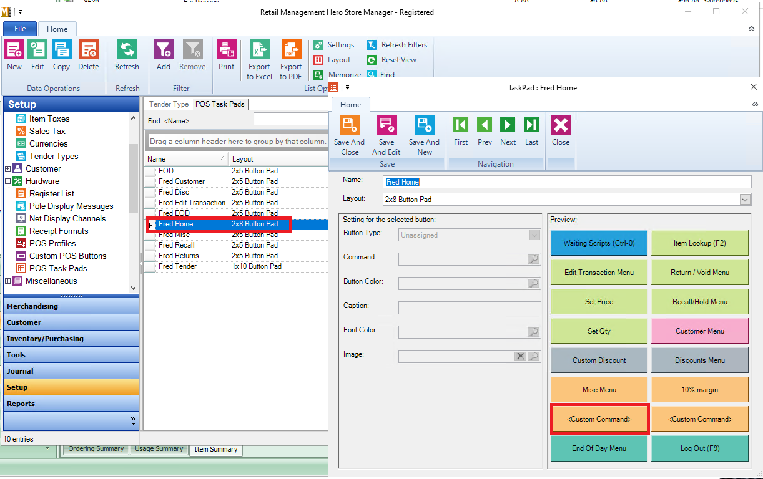Switch to Ordering Summary tab
Viewport: 763px width, 479px height.
[x=97, y=449]
